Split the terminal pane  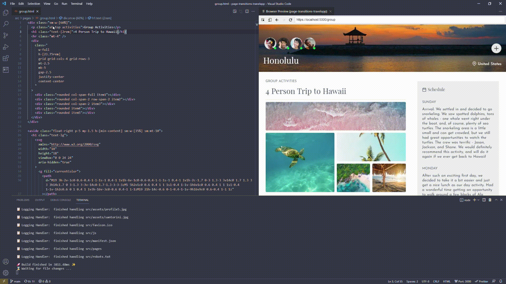(x=484, y=200)
